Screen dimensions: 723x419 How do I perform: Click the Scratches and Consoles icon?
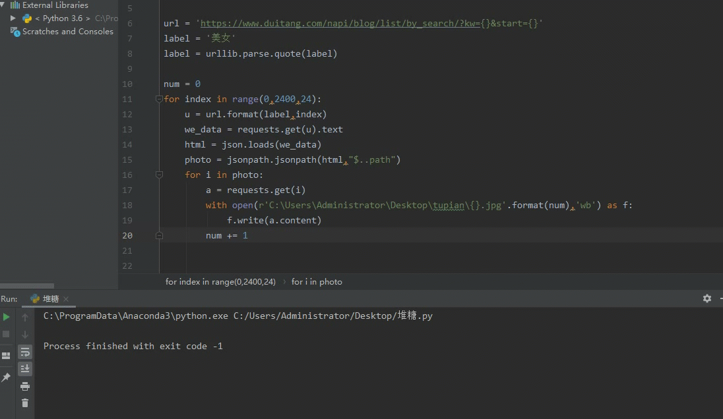coord(15,32)
